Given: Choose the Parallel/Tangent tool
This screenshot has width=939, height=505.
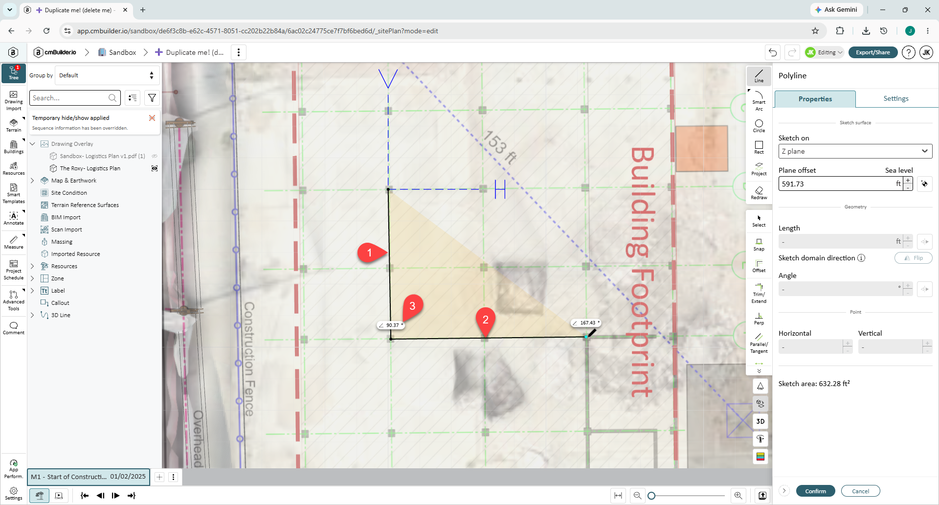Looking at the screenshot, I should pyautogui.click(x=759, y=344).
